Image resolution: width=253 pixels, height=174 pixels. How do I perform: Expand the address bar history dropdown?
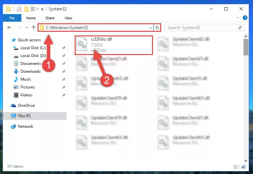(x=151, y=28)
